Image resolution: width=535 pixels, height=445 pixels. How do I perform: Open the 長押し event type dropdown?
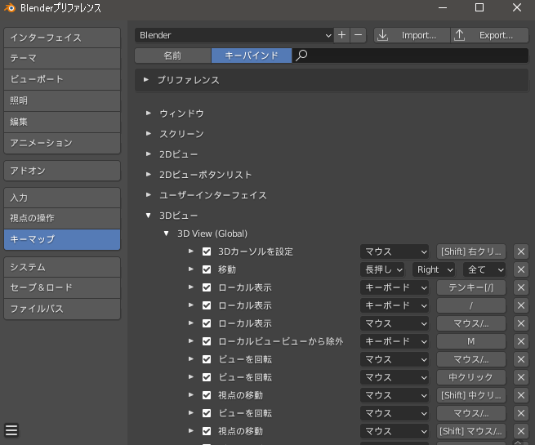(x=382, y=269)
